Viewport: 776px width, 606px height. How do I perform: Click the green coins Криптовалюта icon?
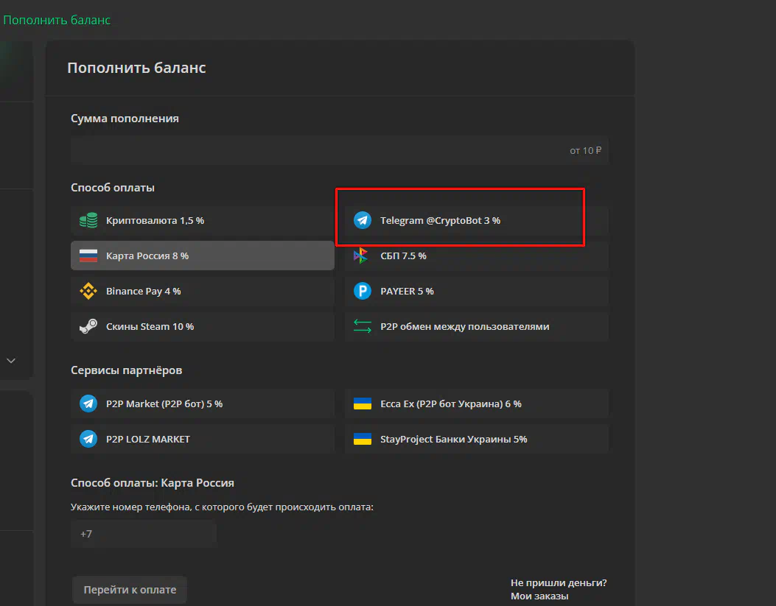(x=88, y=220)
